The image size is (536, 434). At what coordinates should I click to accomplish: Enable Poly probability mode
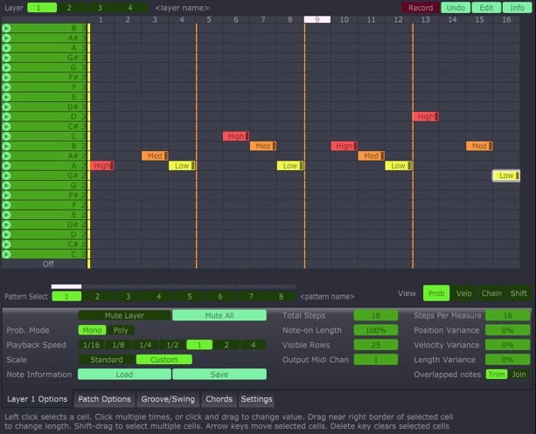[x=122, y=330]
